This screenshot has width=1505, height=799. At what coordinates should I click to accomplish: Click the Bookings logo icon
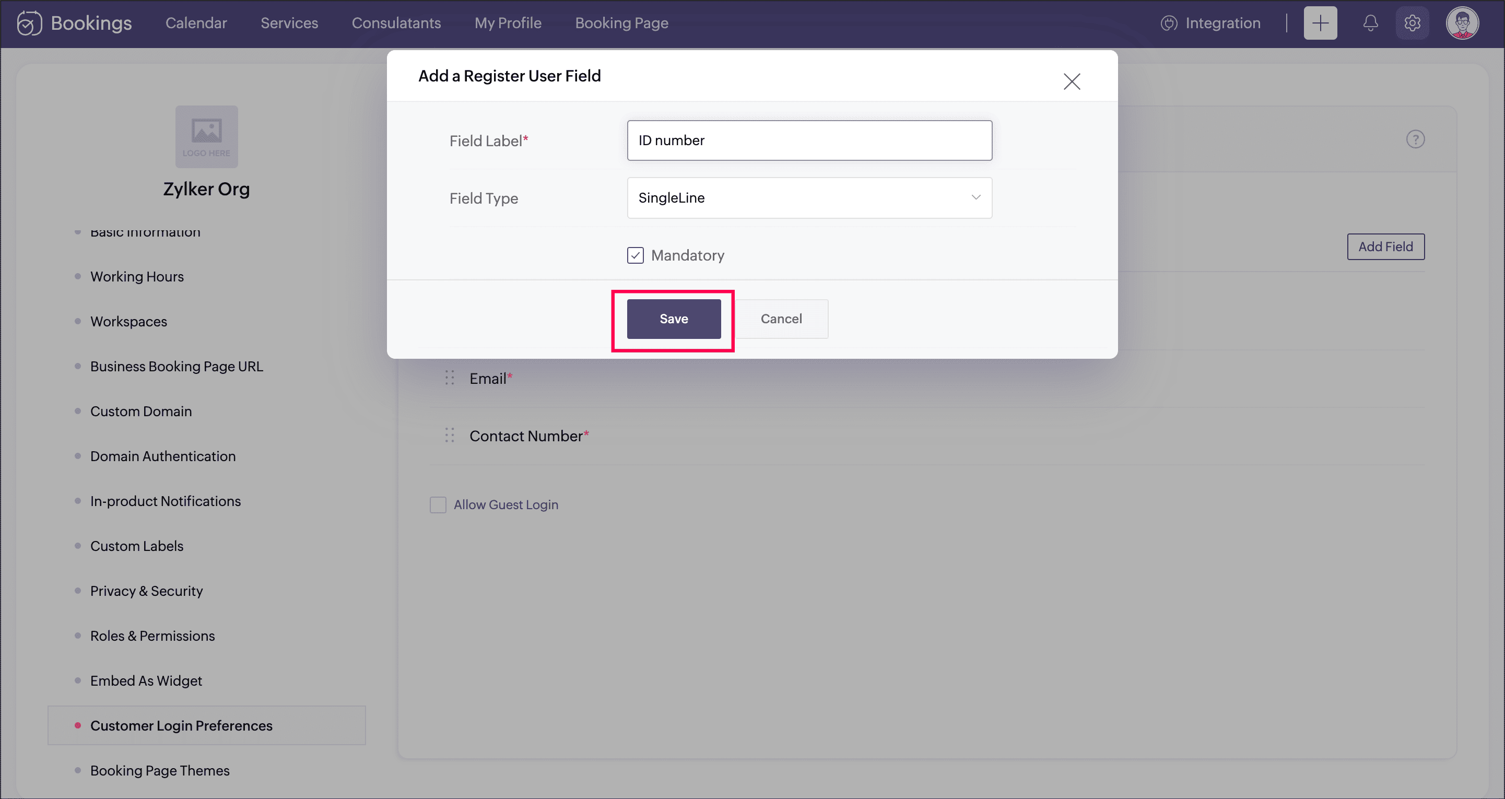coord(29,23)
